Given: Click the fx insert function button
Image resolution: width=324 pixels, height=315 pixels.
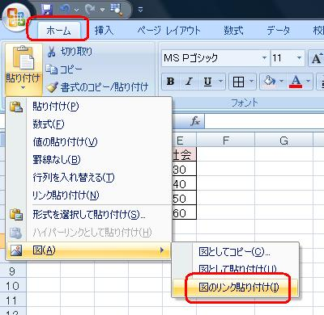Looking at the screenshot, I should [195, 121].
